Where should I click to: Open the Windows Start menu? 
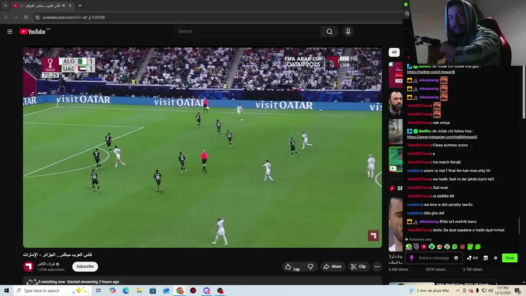click(7, 291)
